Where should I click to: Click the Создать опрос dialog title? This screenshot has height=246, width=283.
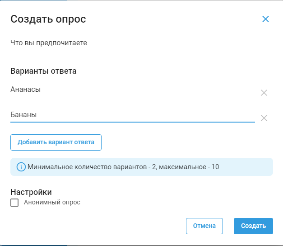pyautogui.click(x=48, y=19)
